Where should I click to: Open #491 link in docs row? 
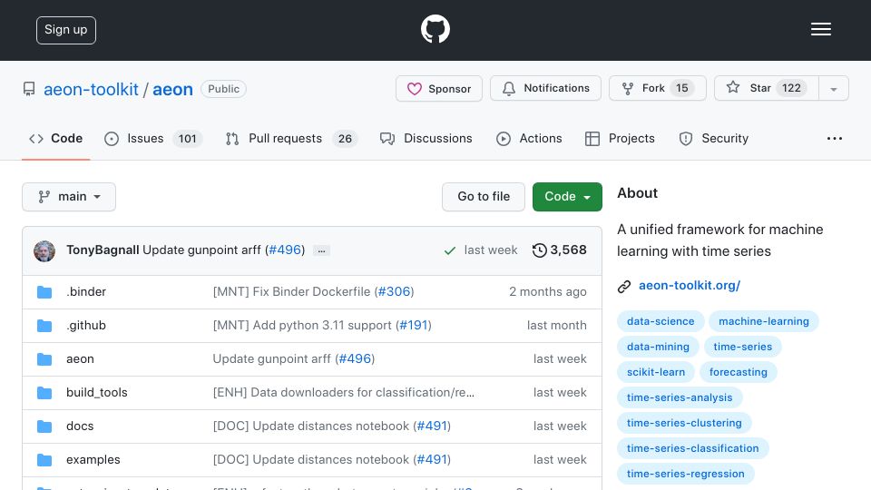432,426
